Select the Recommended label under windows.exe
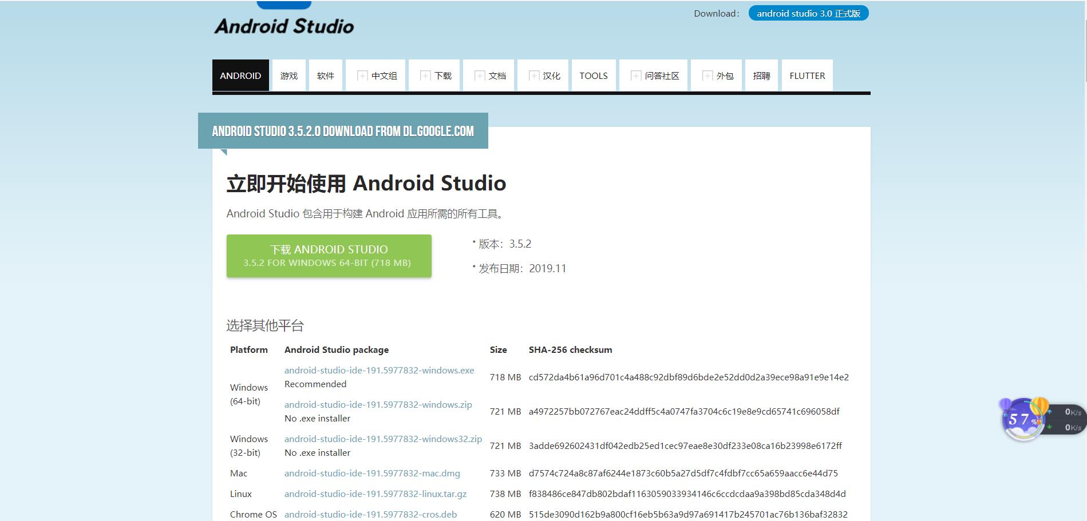Screen dimensions: 1087x521 (x=315, y=384)
